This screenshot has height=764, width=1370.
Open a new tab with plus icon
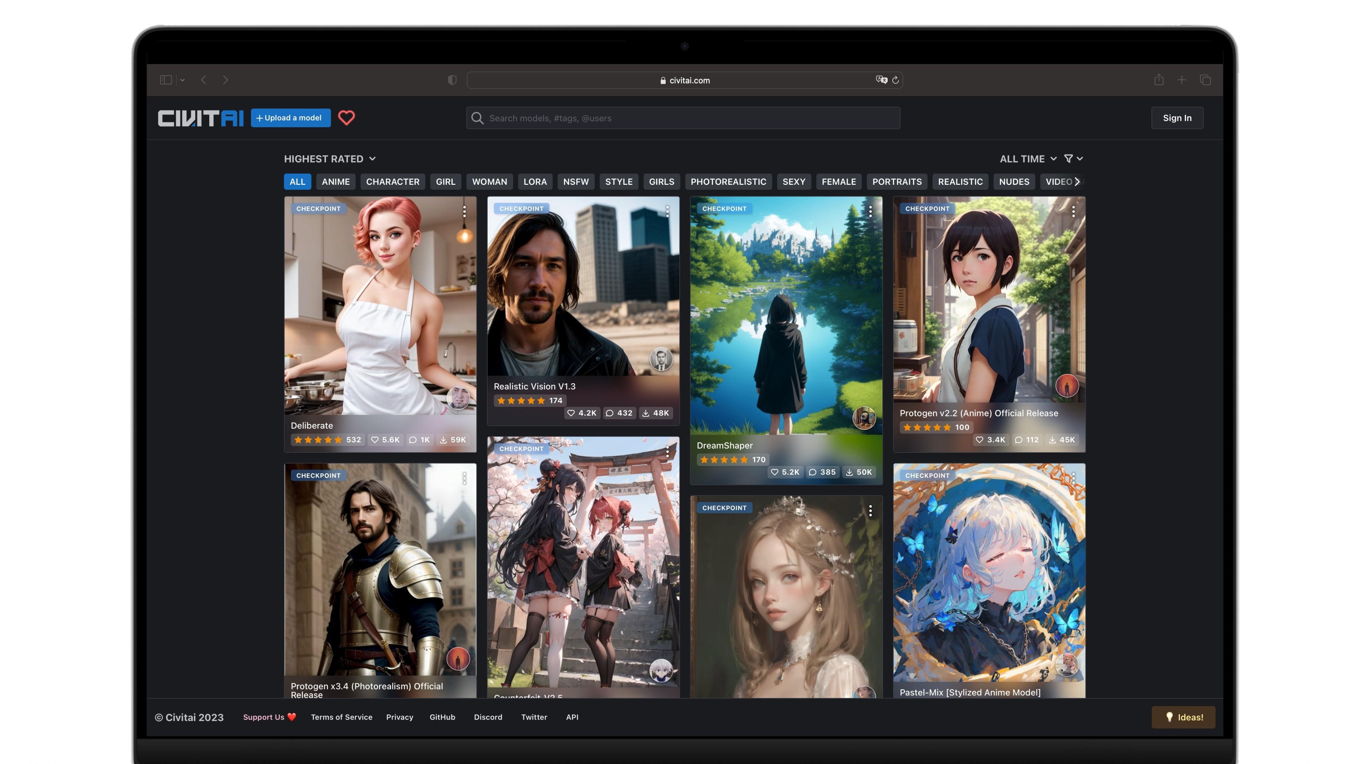[1182, 80]
